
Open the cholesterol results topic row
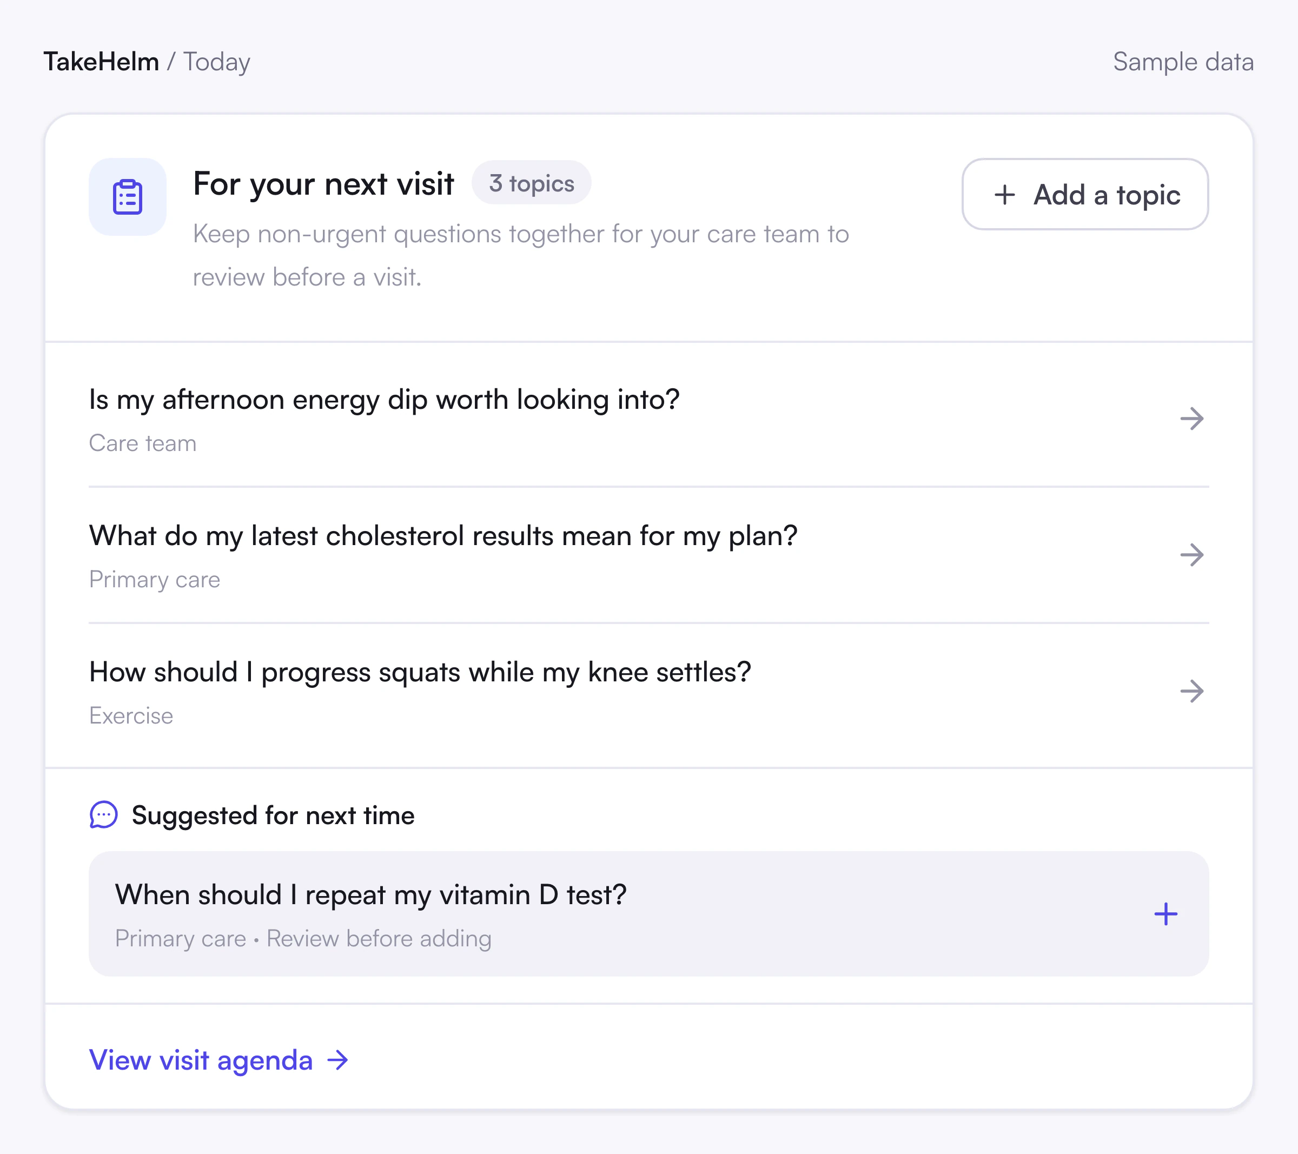pos(648,555)
